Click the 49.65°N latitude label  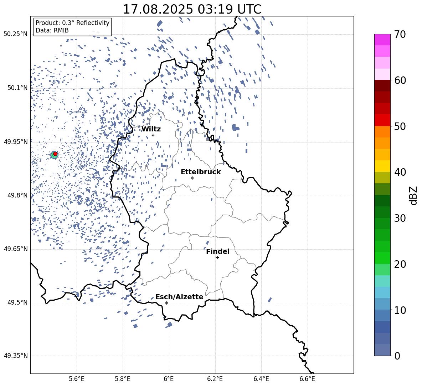(x=16, y=249)
